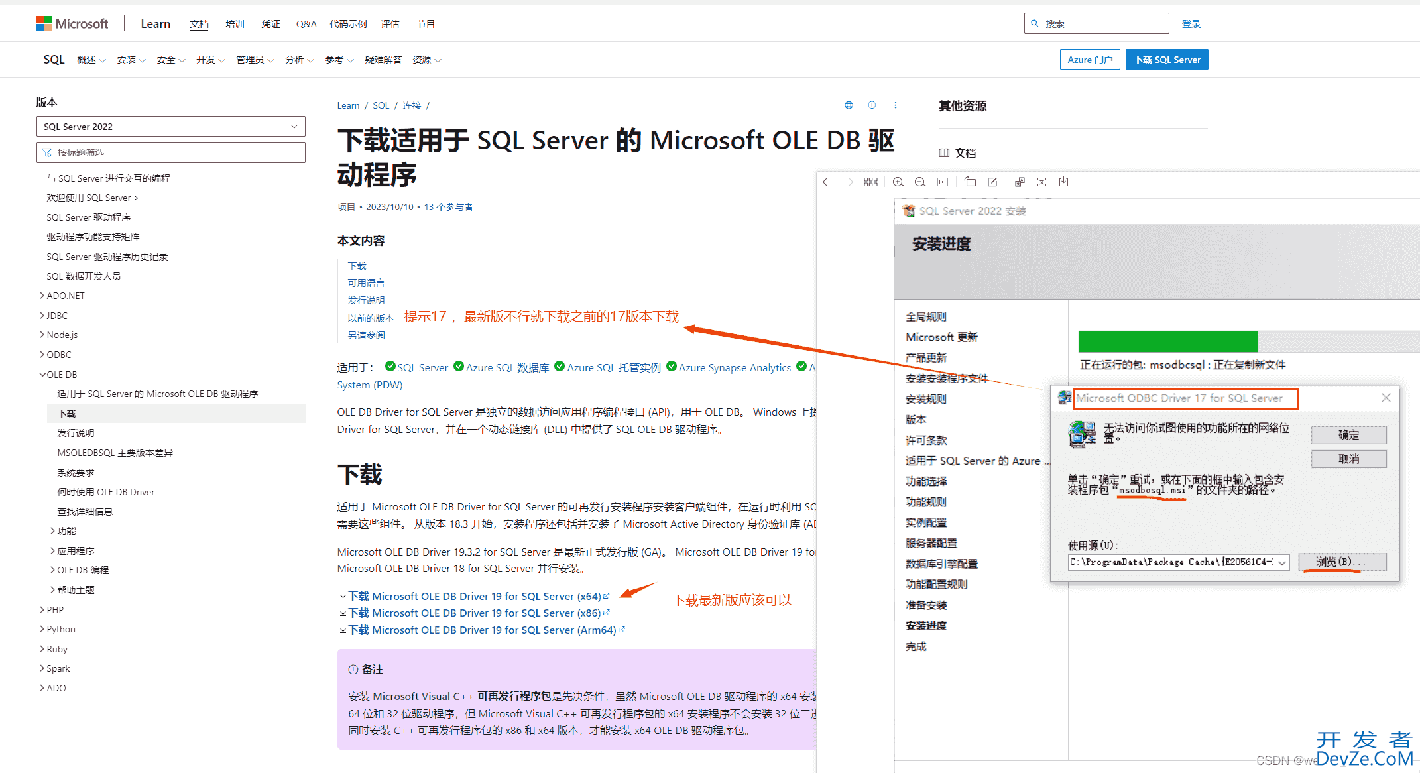
Task: Click the book icon next to 文档
Action: tap(944, 153)
